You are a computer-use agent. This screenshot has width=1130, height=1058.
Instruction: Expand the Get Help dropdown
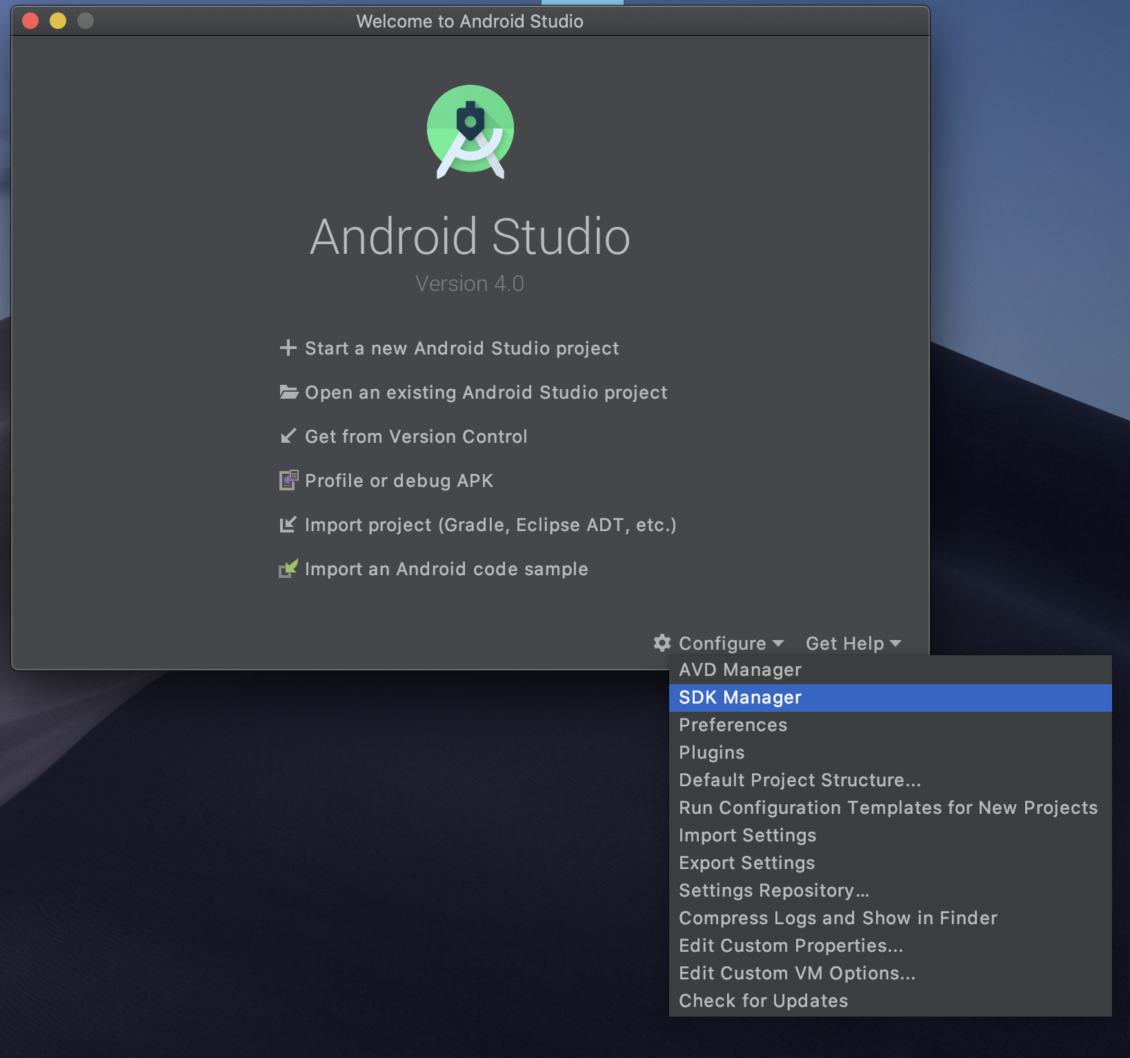click(853, 643)
